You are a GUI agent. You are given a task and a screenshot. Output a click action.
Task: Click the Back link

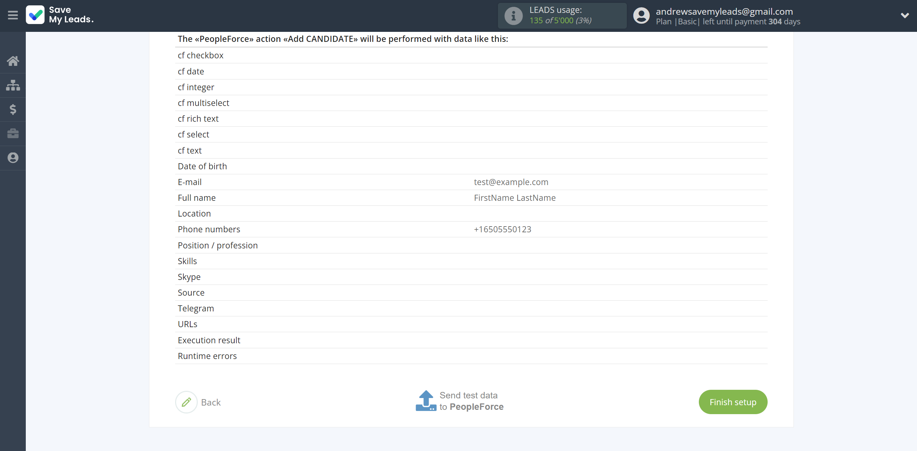tap(211, 402)
